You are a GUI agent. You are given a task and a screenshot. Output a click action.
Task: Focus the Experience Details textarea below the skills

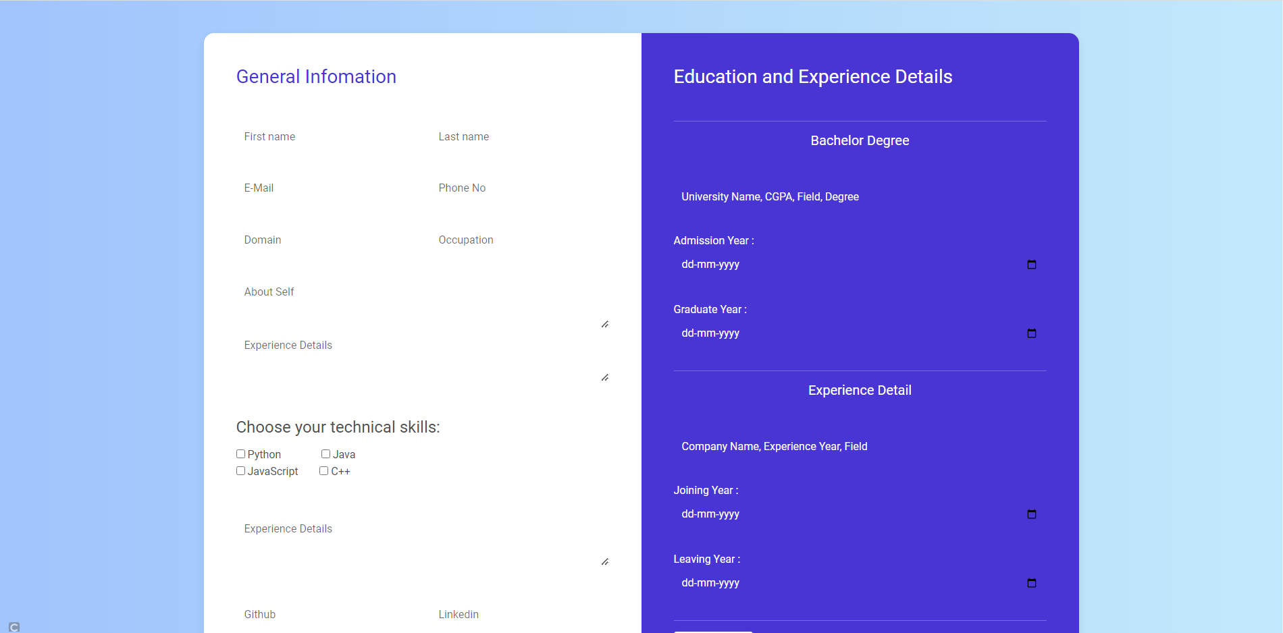click(423, 542)
